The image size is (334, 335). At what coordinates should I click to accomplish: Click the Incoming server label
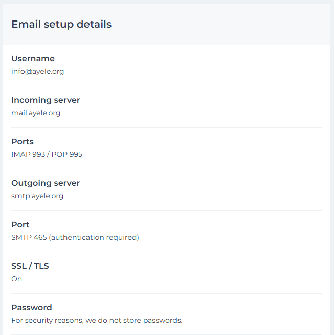coord(46,100)
